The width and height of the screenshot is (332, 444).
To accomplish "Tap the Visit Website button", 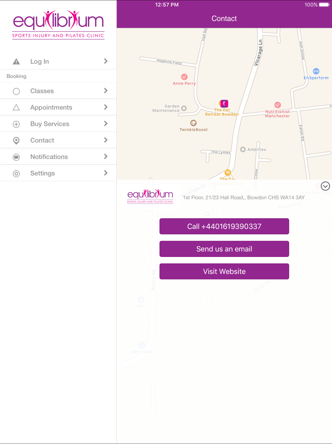I will (x=224, y=272).
